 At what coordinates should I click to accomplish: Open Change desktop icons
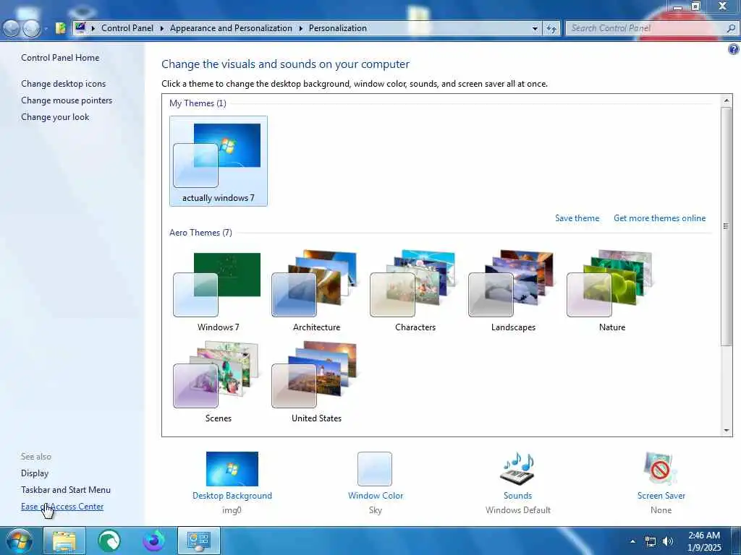pos(64,84)
